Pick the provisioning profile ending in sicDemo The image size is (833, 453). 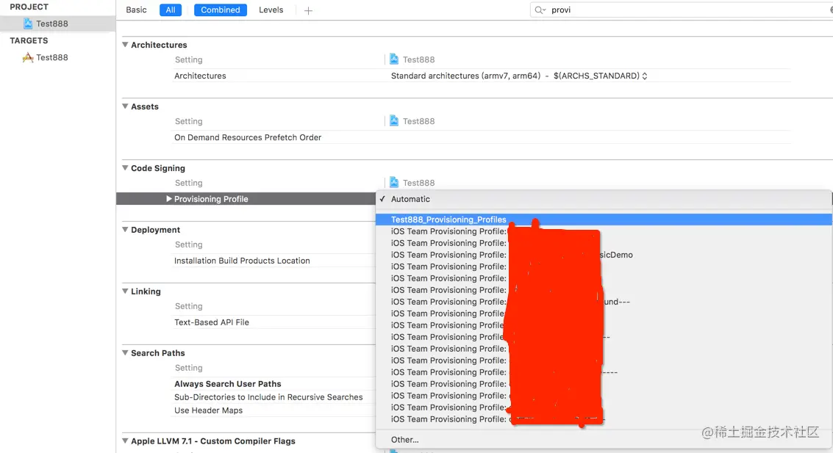point(604,255)
